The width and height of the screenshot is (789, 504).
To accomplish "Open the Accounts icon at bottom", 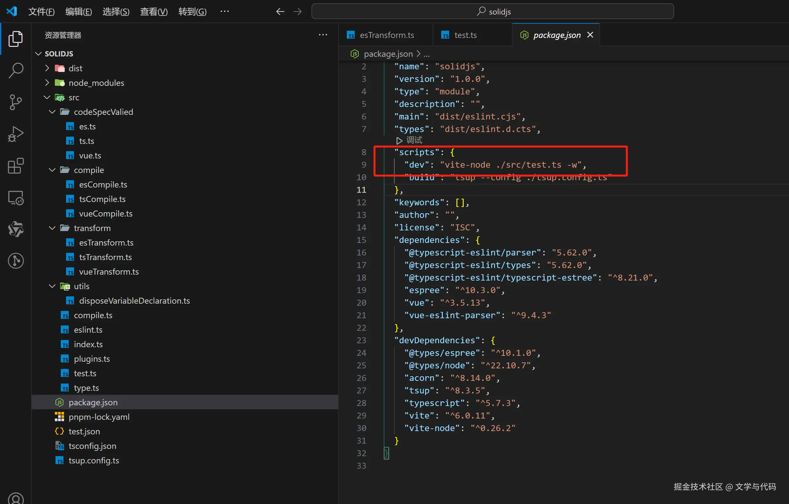I will pyautogui.click(x=16, y=498).
